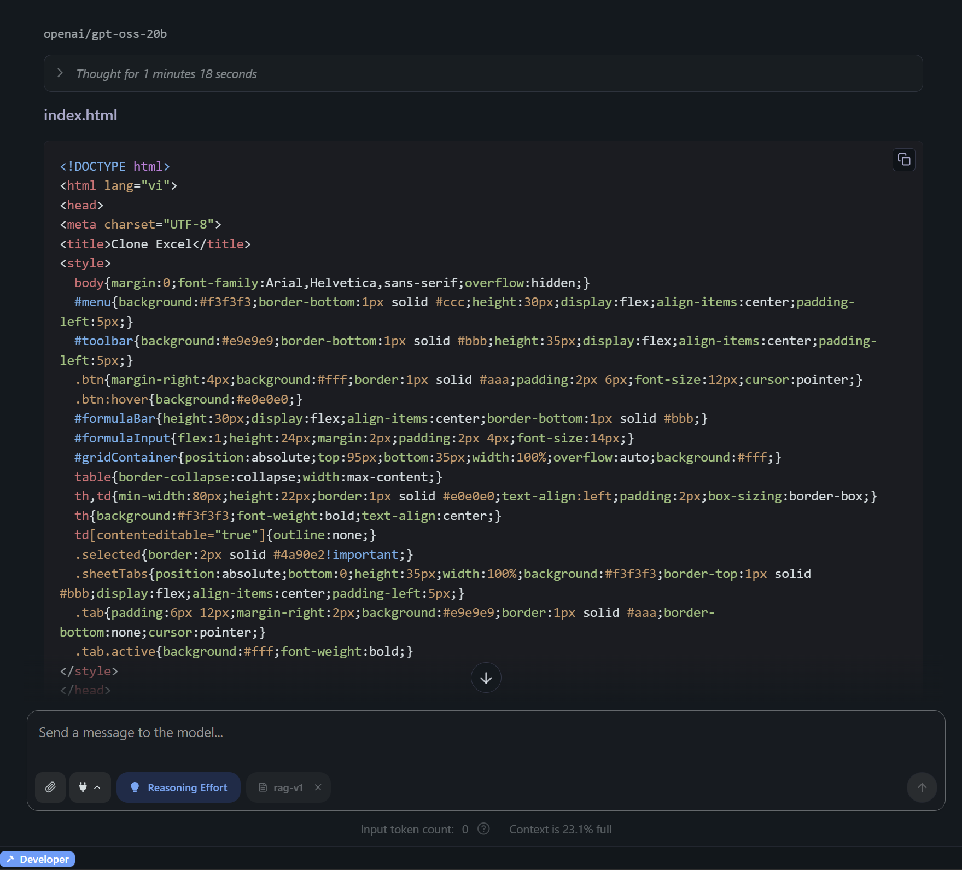
Task: Click the '.btn:hover{background:#e0e0e0;}' line
Action: coord(189,399)
